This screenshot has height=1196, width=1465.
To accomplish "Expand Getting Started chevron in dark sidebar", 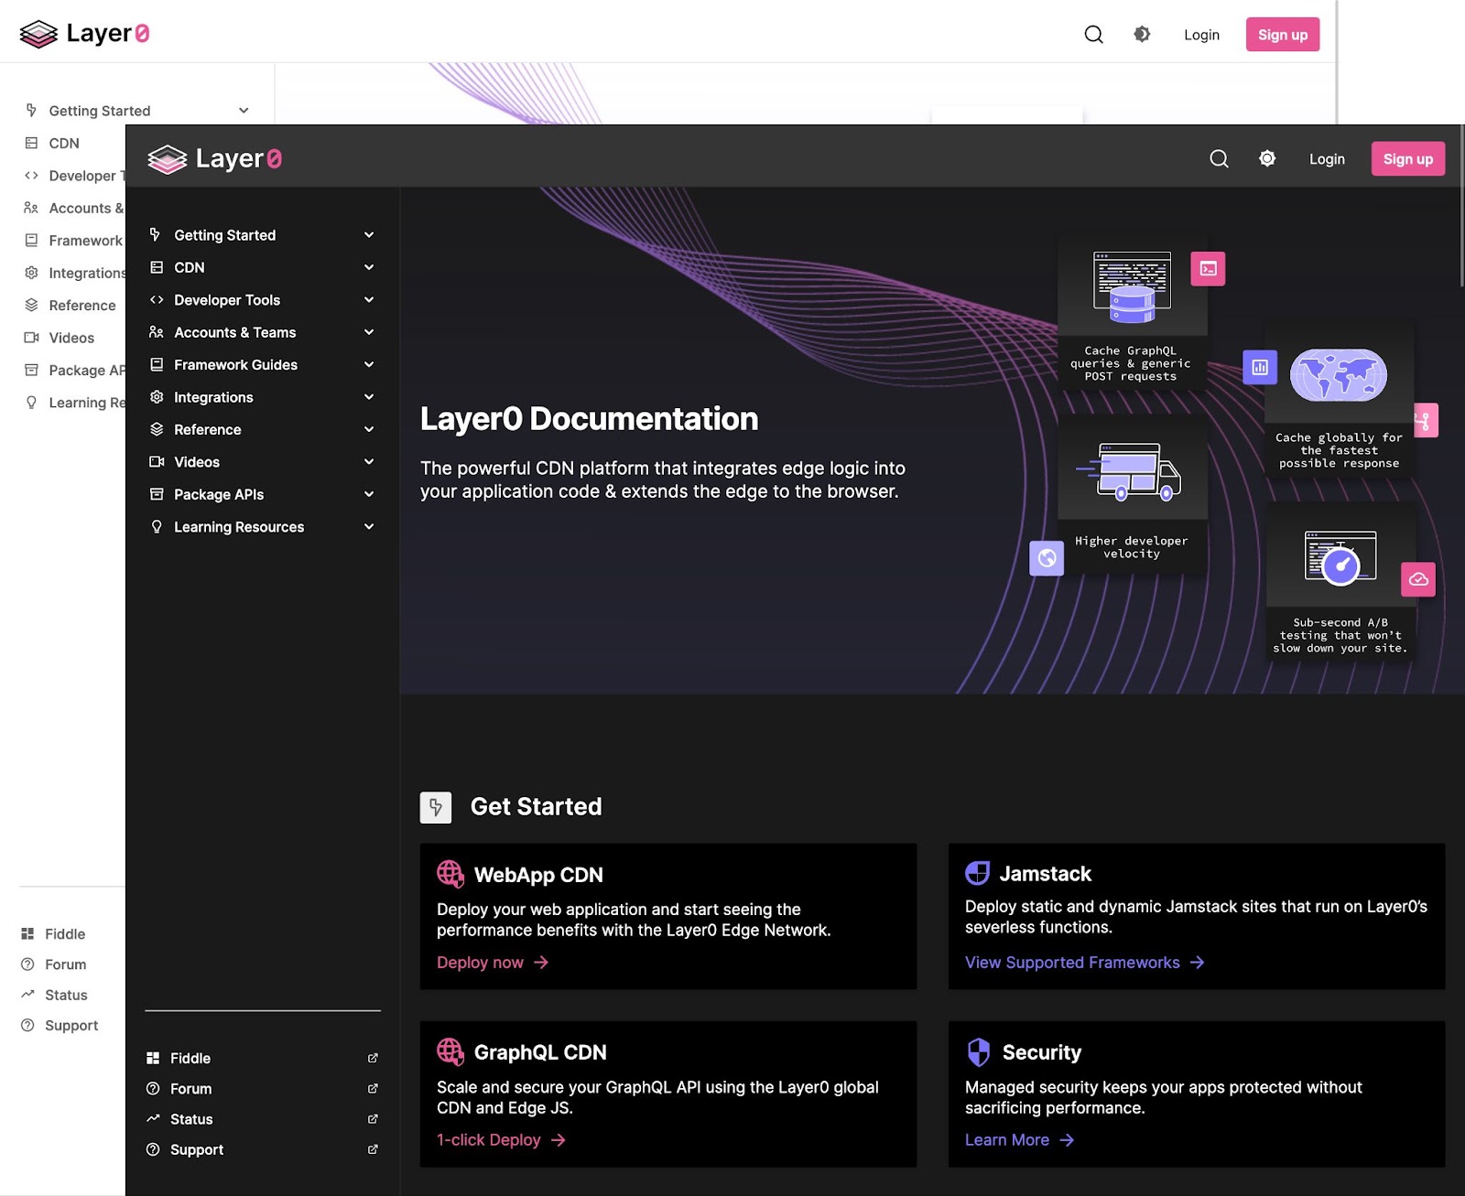I will click(x=369, y=235).
